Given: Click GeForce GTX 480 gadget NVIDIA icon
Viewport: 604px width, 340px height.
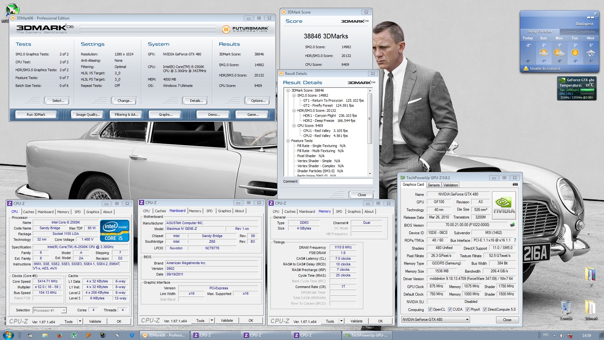Looking at the screenshot, I should (x=562, y=80).
